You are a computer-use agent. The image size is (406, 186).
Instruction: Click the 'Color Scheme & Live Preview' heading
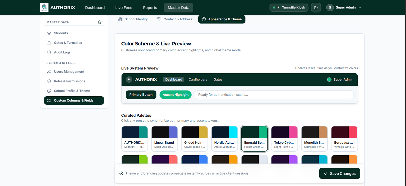click(x=156, y=44)
